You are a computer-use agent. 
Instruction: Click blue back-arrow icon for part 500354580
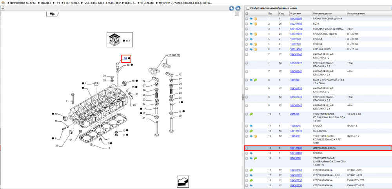click(251, 24)
